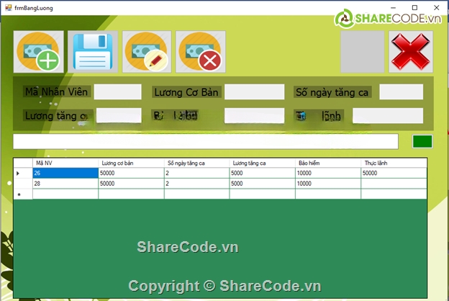Click the Số ngày tăng ca label

coord(332,92)
